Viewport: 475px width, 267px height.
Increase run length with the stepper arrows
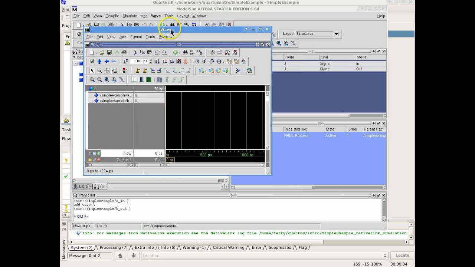150,60
